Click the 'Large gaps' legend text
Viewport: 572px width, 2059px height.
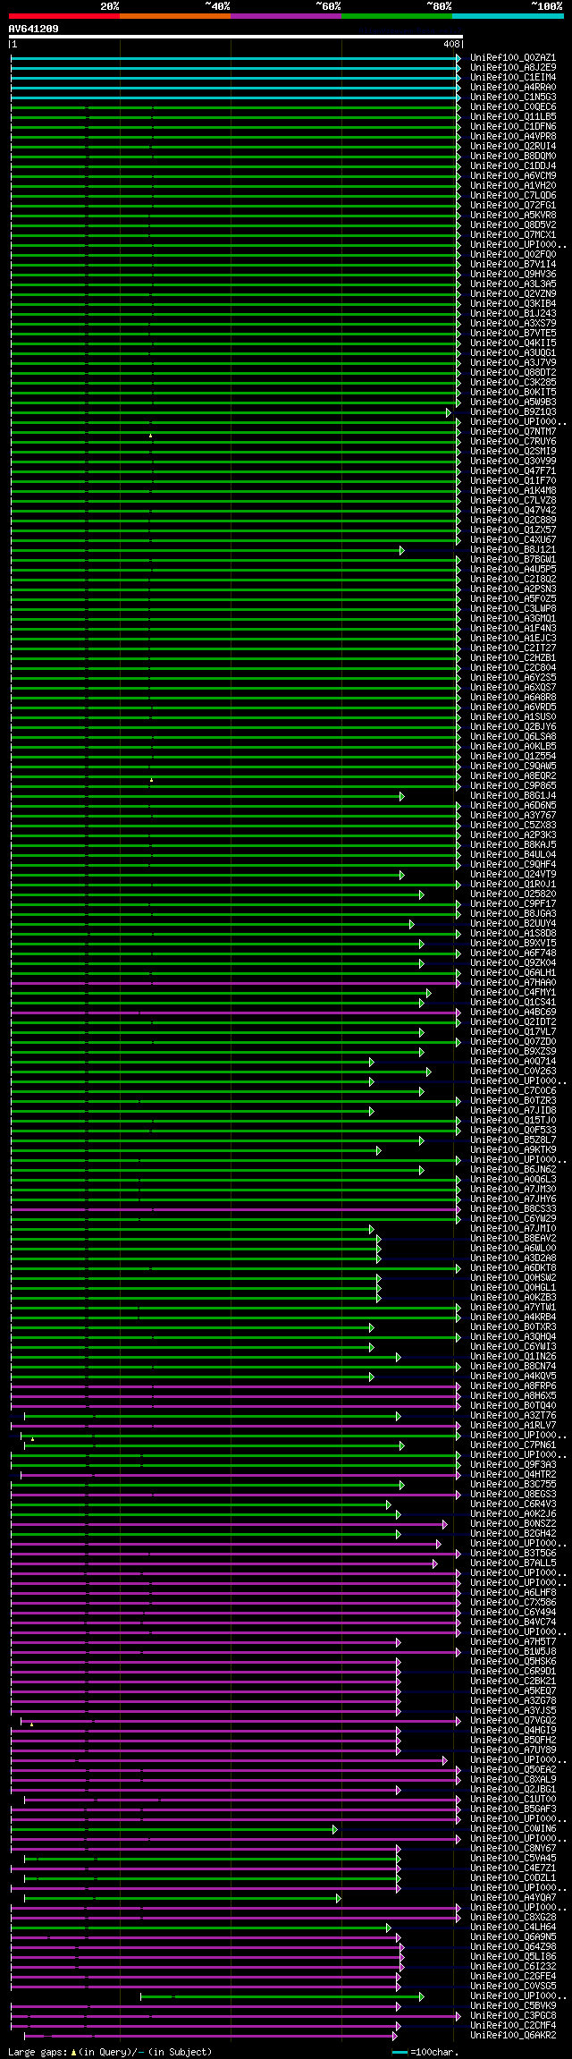point(37,2052)
